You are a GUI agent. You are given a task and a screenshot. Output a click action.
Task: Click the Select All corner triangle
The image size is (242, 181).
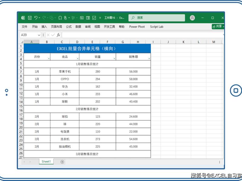coord(22,42)
